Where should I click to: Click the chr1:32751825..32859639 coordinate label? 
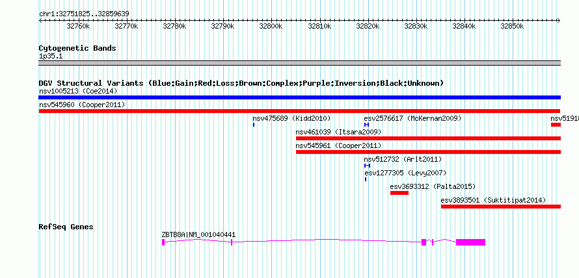click(x=84, y=14)
